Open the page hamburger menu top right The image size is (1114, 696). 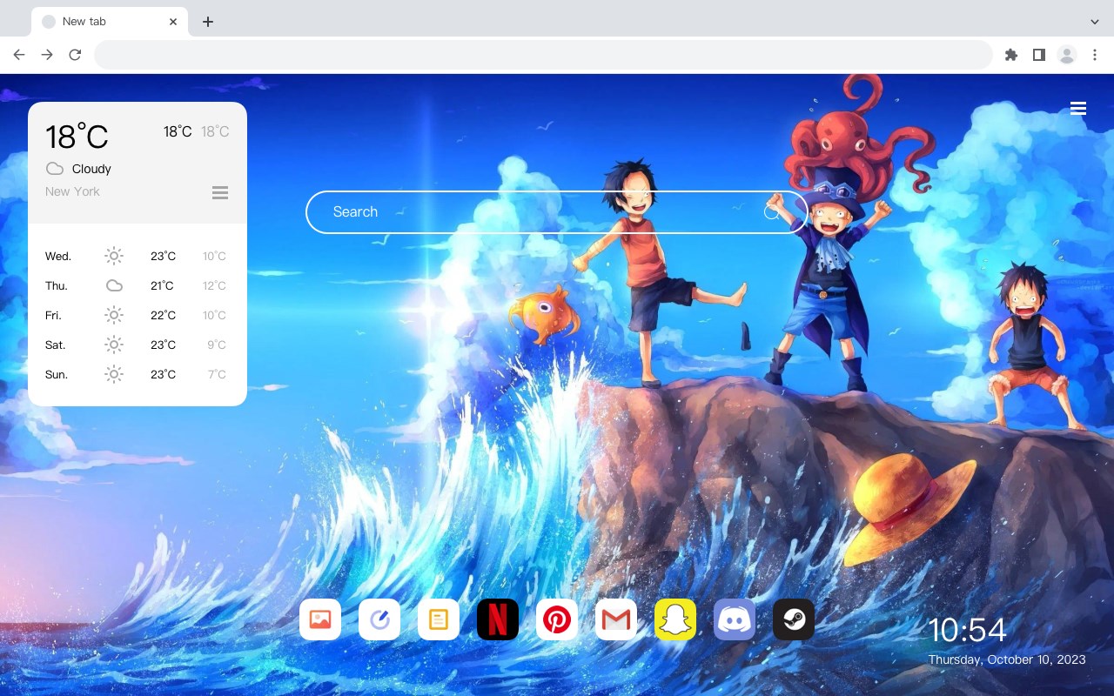(1078, 108)
